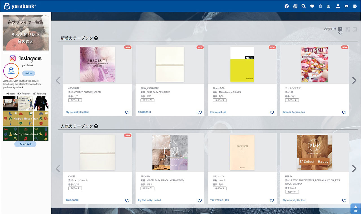Favorite the Piuma 2-50 color book
Image resolution: width=361 pixels, height=214 pixels.
coord(272,112)
